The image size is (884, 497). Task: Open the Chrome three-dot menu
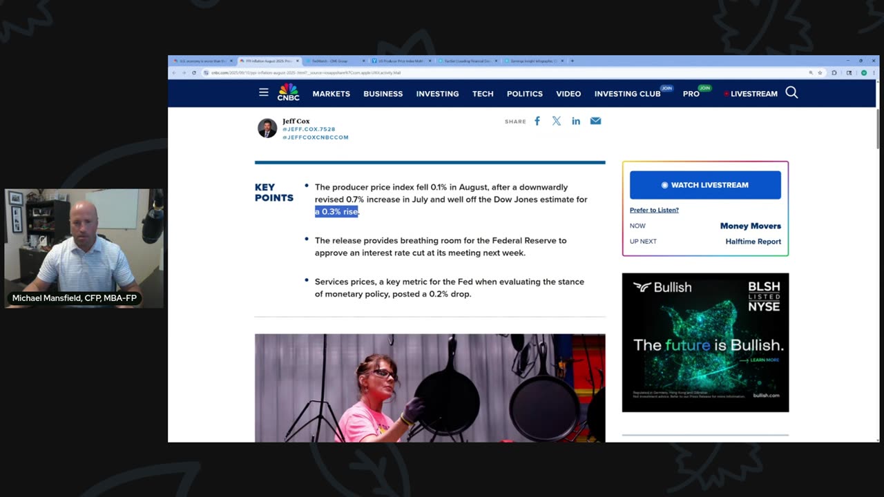click(x=874, y=72)
